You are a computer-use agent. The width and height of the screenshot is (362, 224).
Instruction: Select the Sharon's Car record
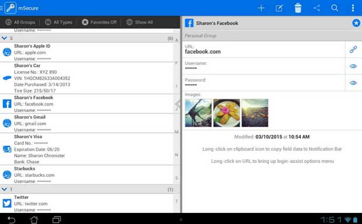[x=86, y=78]
